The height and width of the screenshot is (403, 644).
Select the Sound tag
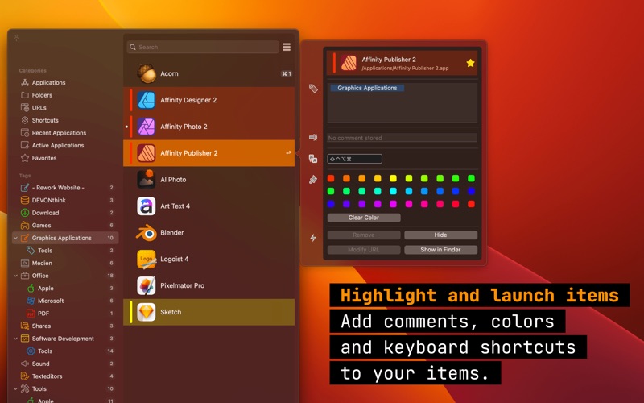(x=66, y=364)
